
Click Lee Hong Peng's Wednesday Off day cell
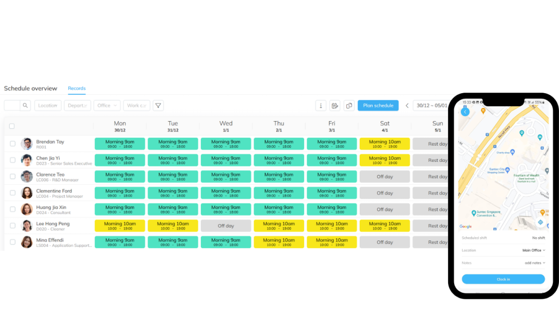(x=225, y=226)
